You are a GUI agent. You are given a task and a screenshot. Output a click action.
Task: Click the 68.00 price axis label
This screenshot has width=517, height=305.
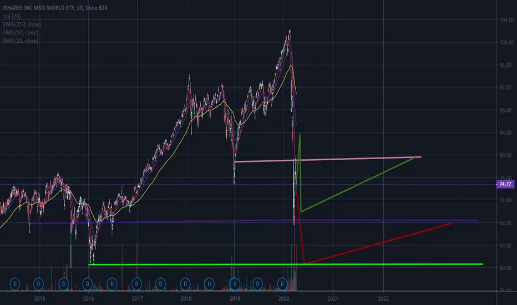[506, 223]
